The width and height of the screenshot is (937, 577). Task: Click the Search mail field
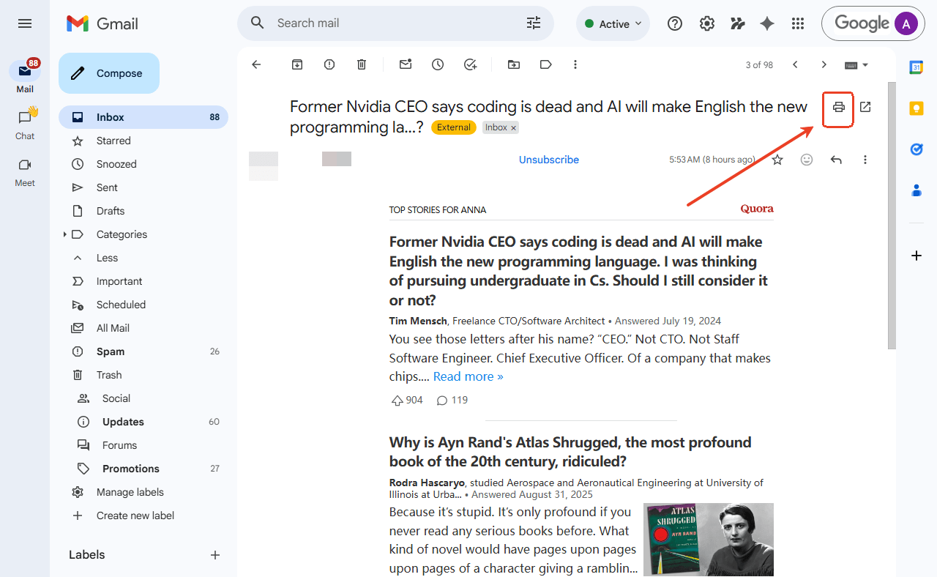click(x=395, y=23)
